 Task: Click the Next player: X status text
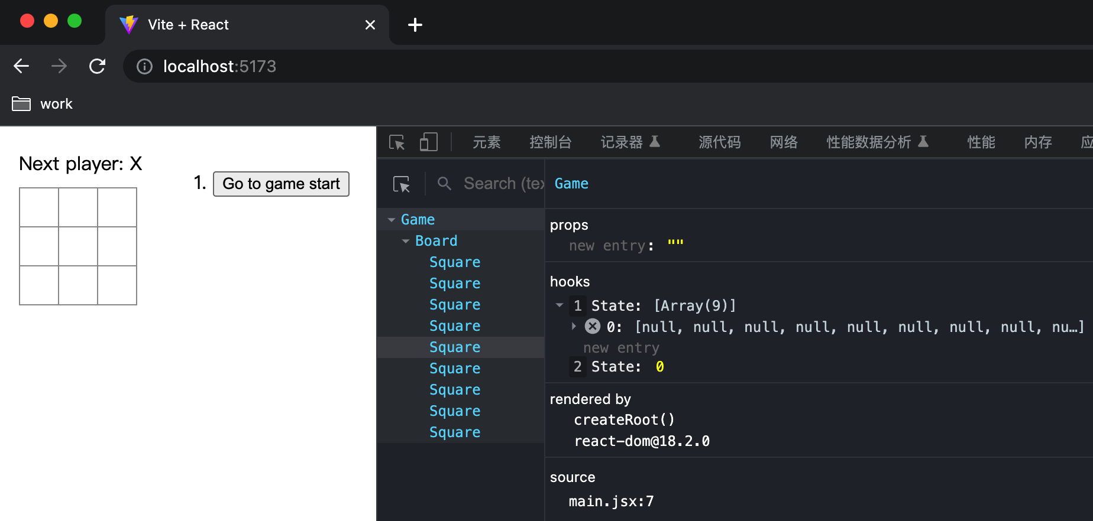(80, 164)
